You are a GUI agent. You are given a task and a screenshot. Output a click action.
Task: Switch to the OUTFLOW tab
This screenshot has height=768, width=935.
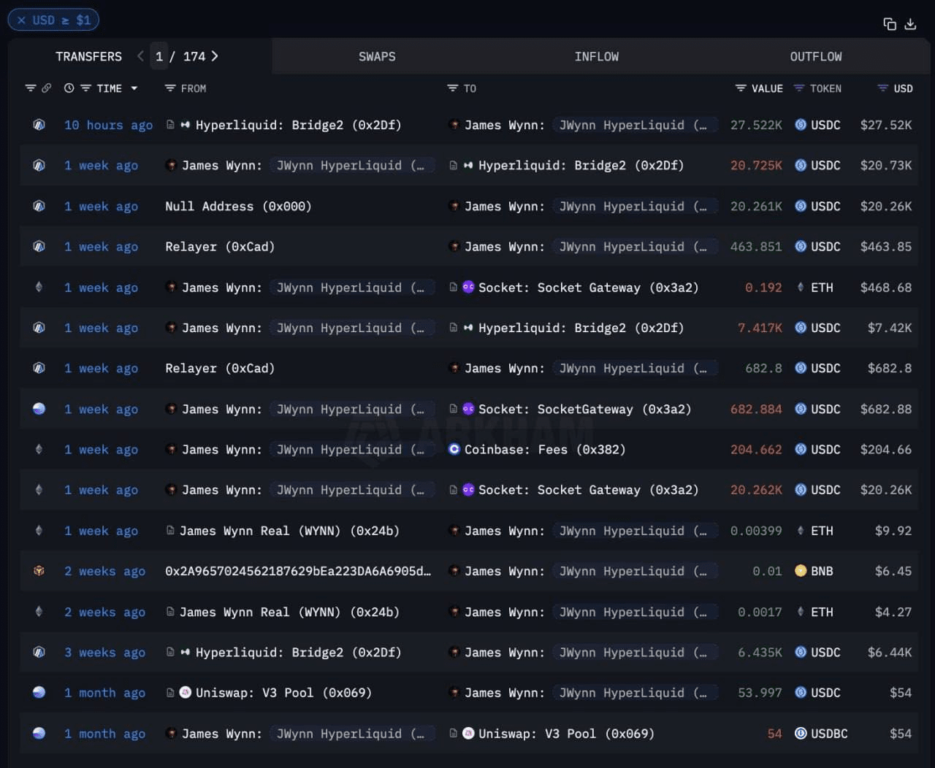pos(816,56)
